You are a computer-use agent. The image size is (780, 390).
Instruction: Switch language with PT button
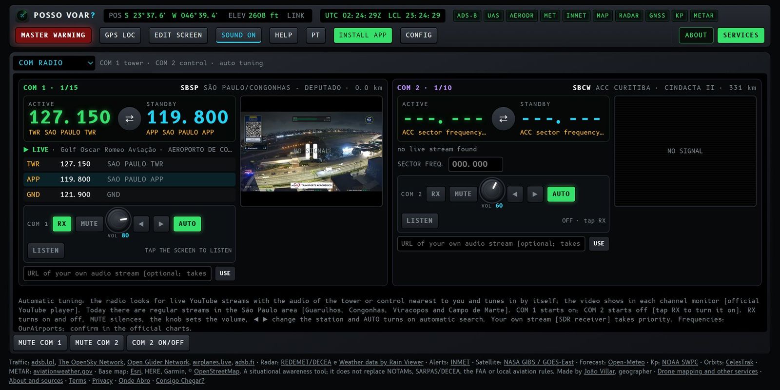[316, 35]
